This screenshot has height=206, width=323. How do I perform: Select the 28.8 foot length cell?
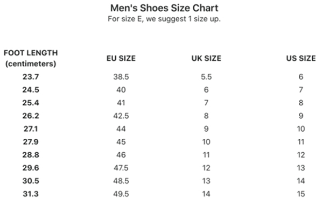31,155
